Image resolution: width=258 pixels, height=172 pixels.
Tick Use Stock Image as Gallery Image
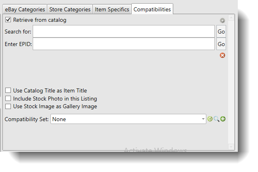point(8,107)
